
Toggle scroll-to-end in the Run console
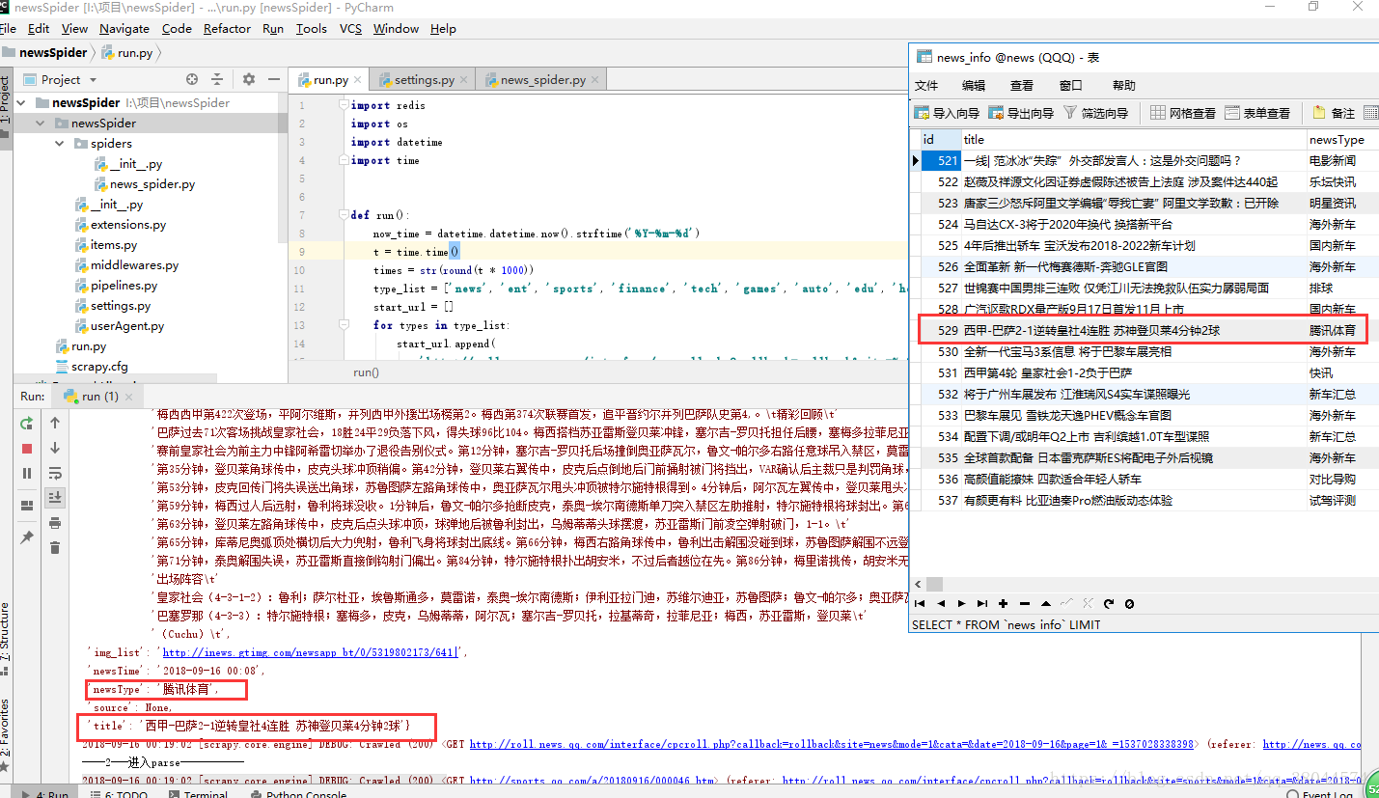pos(55,497)
